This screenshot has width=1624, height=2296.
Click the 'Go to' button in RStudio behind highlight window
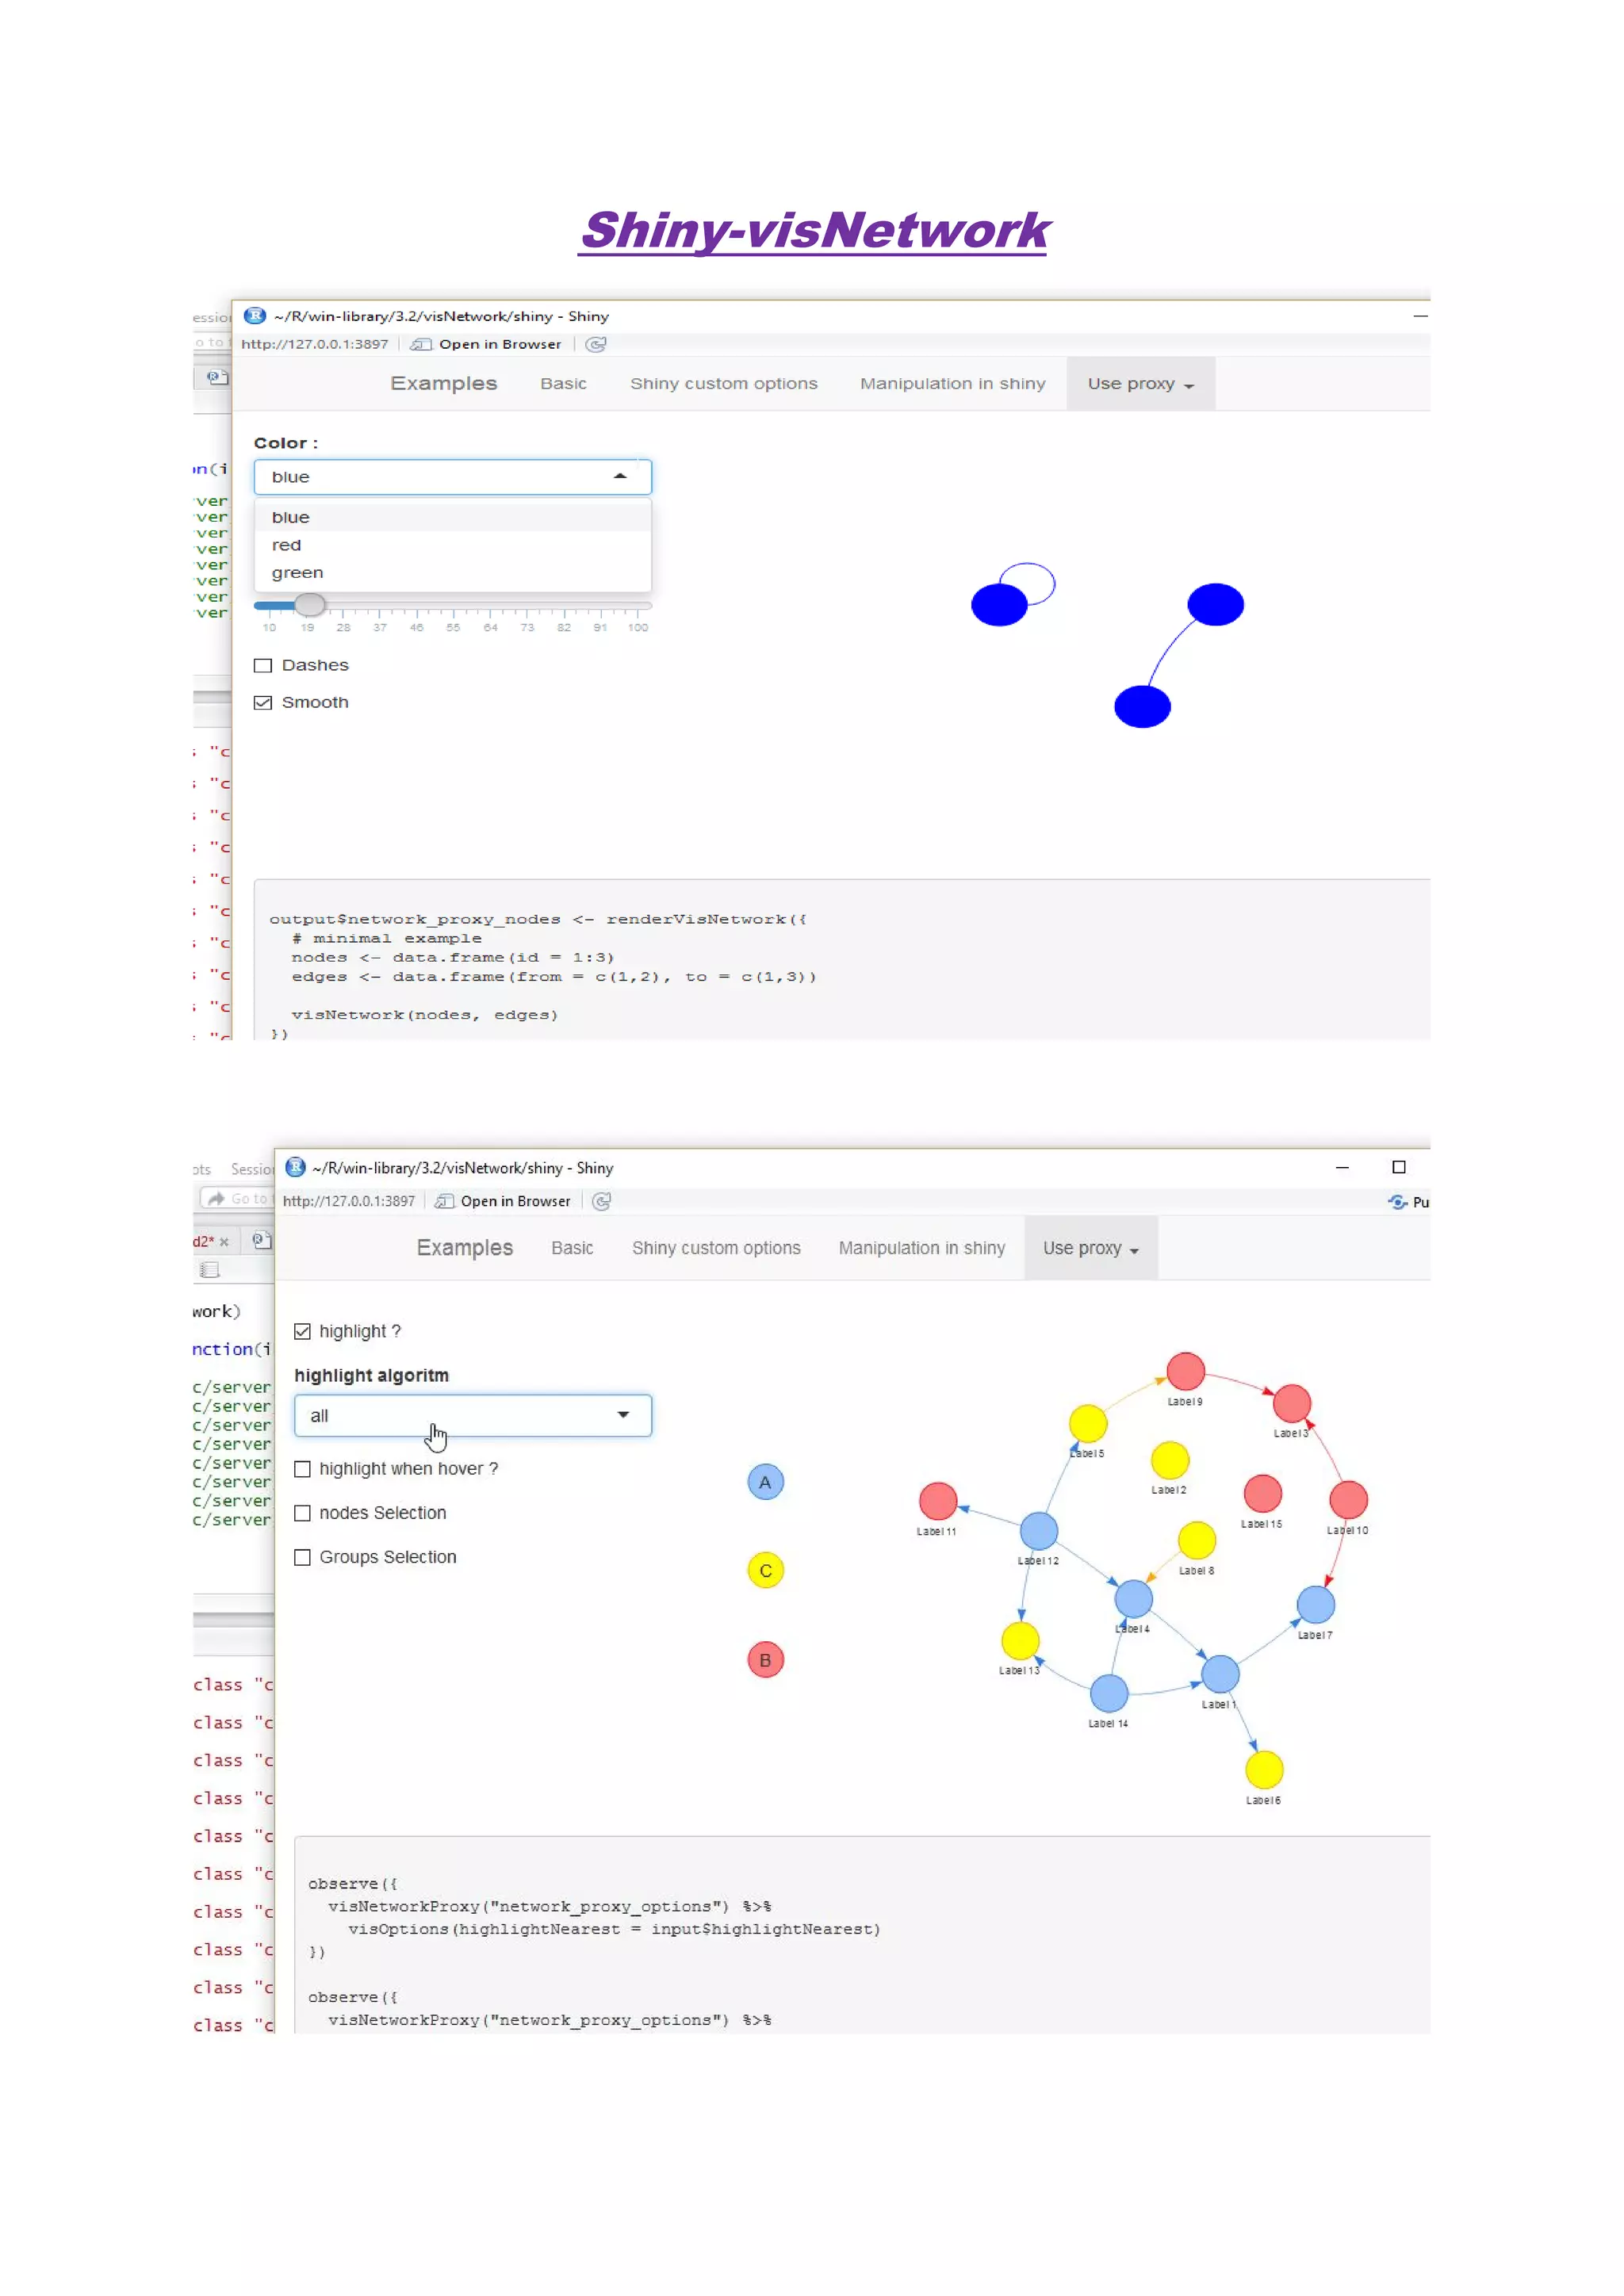(x=237, y=1198)
